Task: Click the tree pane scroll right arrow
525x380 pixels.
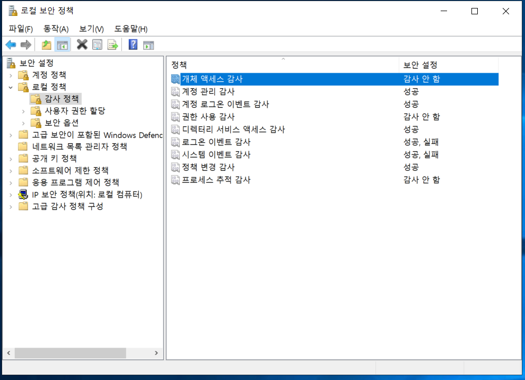Action: click(x=156, y=353)
